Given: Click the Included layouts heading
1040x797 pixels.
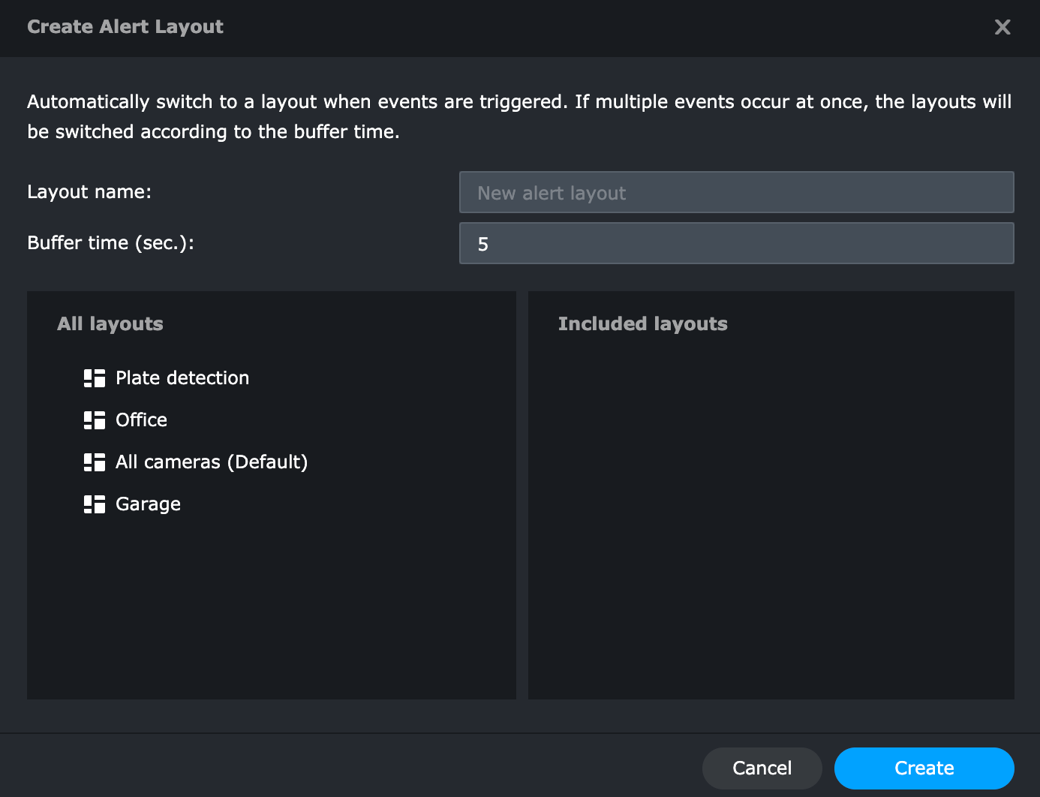Looking at the screenshot, I should (x=643, y=324).
